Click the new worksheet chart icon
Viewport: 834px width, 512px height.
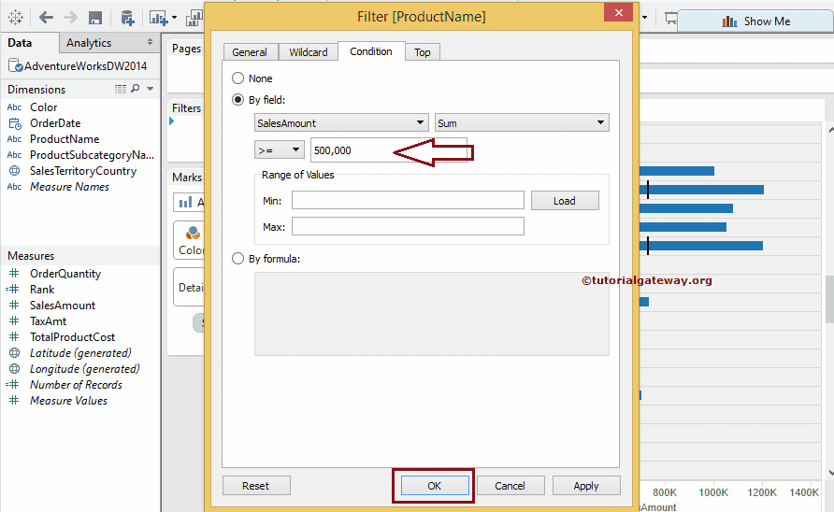[158, 18]
